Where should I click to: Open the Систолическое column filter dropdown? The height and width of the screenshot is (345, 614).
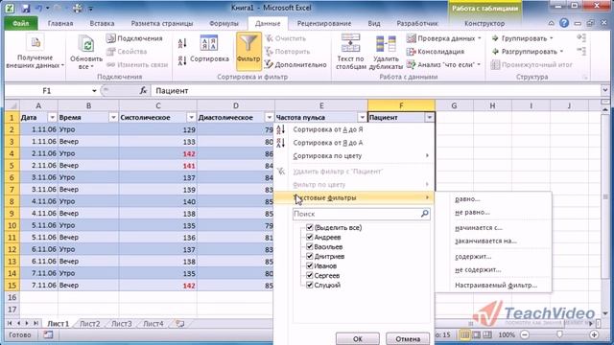(x=191, y=117)
